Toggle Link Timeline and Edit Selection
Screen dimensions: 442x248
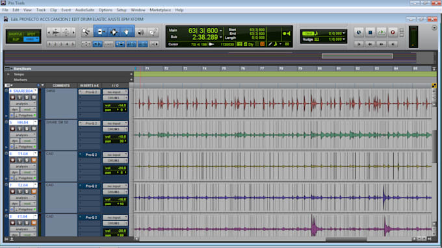tap(132, 44)
